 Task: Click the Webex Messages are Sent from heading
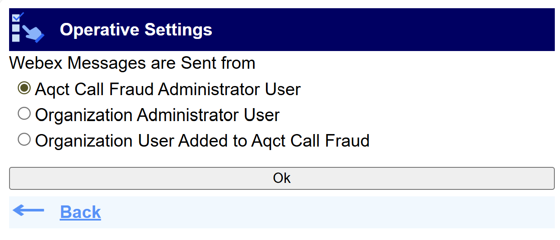coord(132,63)
